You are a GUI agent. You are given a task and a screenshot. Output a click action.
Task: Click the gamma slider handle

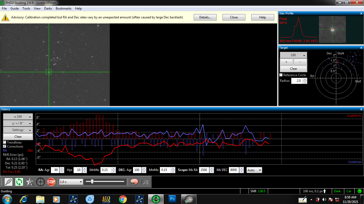coord(92,182)
